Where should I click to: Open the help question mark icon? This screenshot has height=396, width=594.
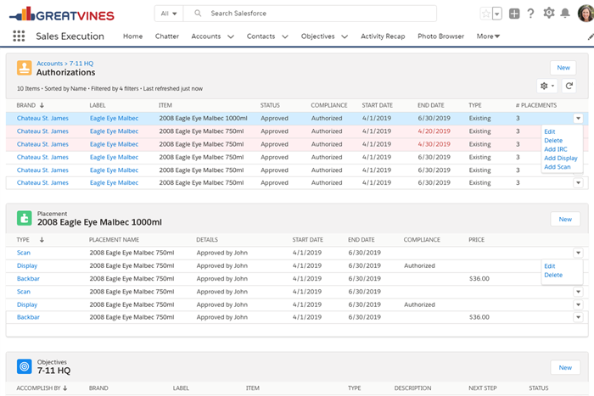tap(531, 14)
